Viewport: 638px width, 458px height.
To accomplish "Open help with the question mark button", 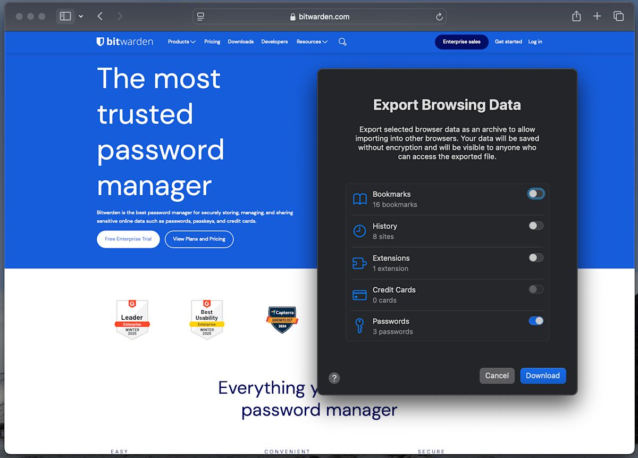I will coord(334,378).
